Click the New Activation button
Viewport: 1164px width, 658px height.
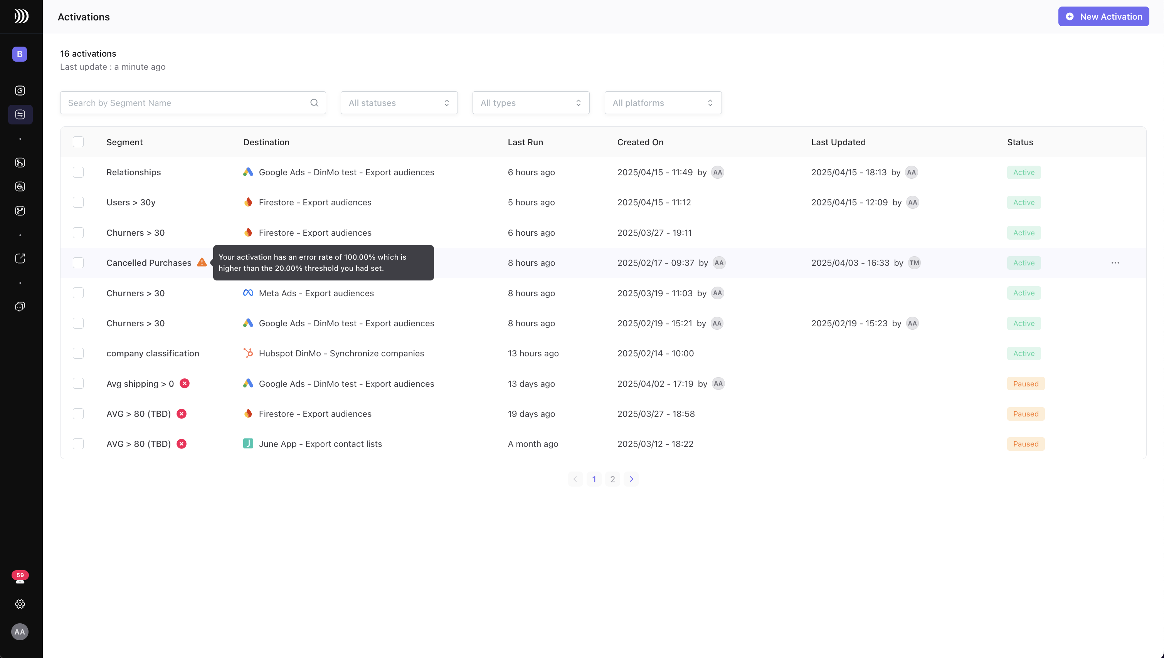[x=1103, y=16]
